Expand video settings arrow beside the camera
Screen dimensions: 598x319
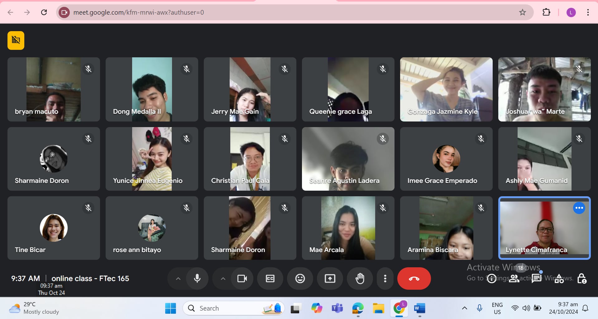(223, 279)
